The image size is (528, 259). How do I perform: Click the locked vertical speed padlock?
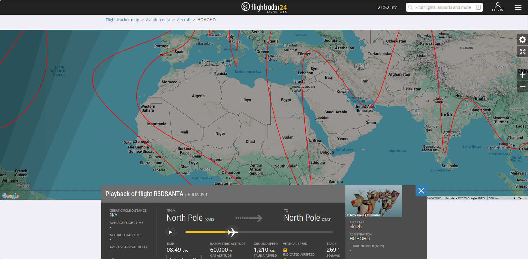pos(285,250)
